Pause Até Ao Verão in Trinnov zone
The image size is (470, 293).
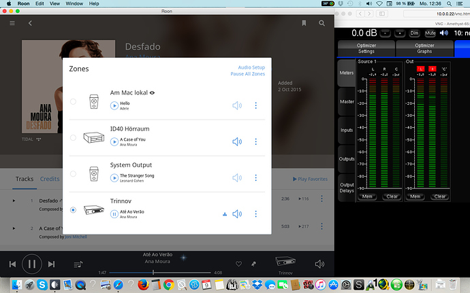[x=114, y=214]
